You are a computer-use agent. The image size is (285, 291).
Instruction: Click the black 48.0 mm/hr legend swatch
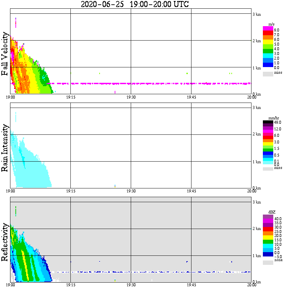point(268,122)
